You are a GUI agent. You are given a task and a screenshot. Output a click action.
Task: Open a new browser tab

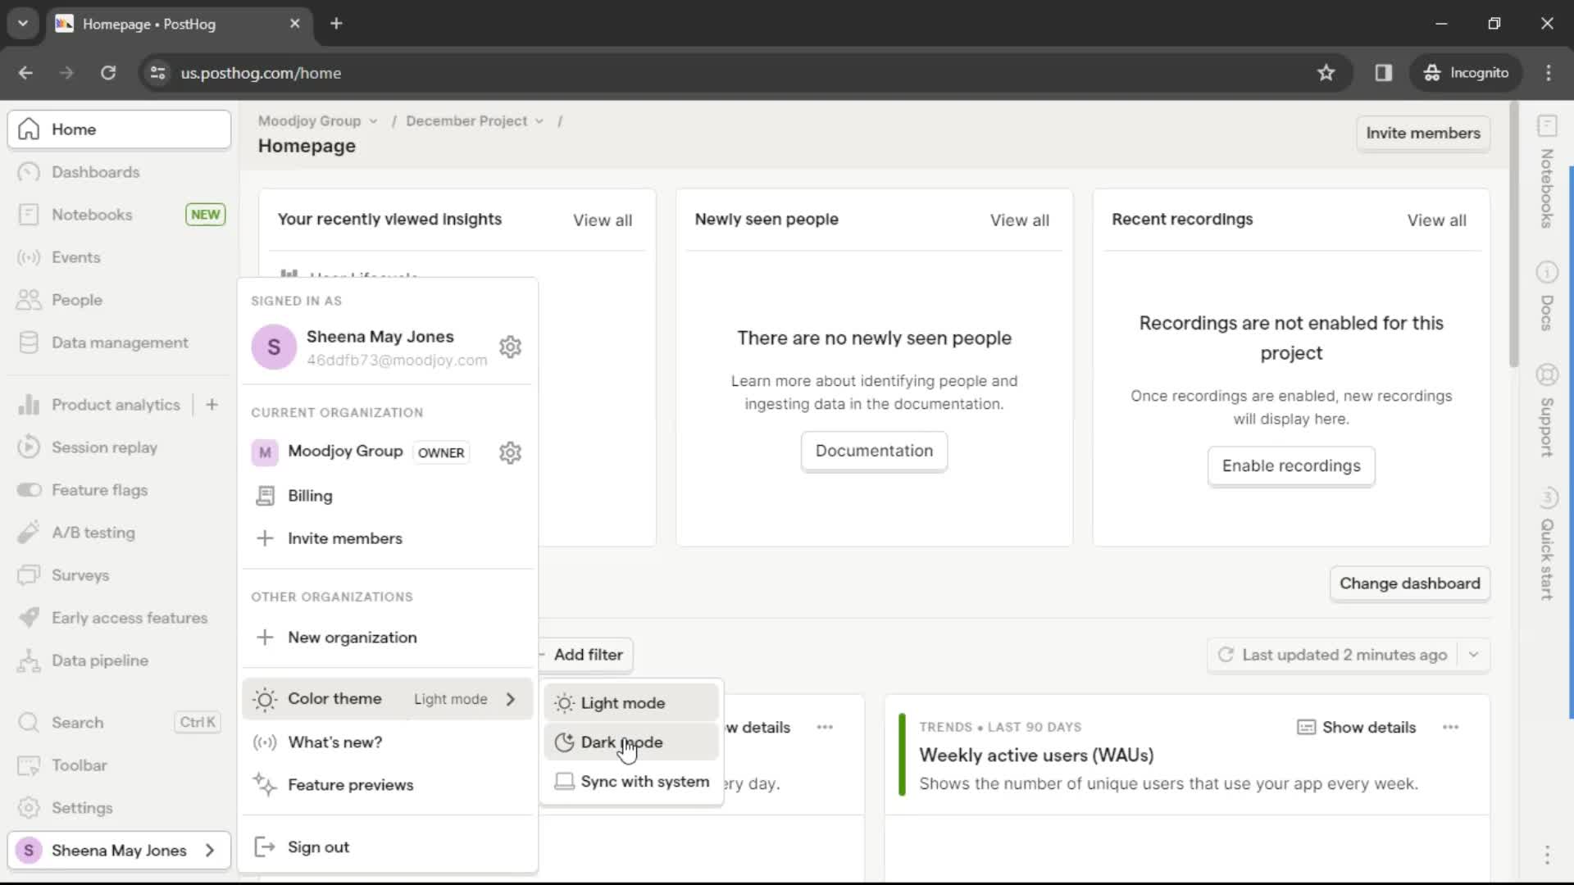[336, 24]
